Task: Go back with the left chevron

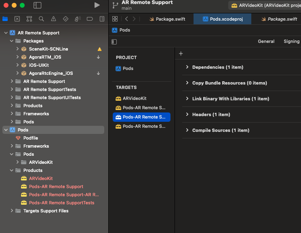Action: 126,19
